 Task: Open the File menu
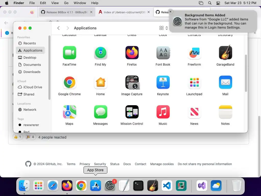tap(32, 3)
